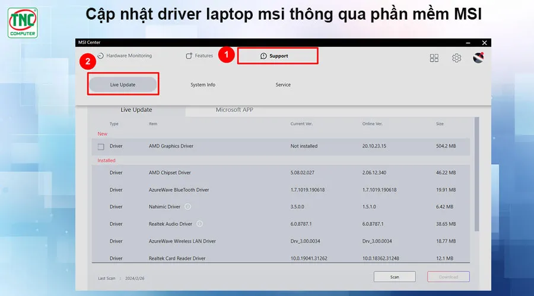Click the Item column header
The height and width of the screenshot is (296, 534).
[x=153, y=124]
